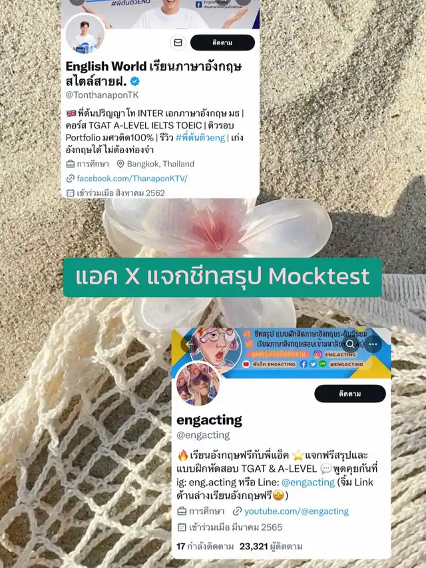Tap green แอค X แจกชีทสรุป Mocktest banner
Screen dimensions: 426x568
pos(222,277)
